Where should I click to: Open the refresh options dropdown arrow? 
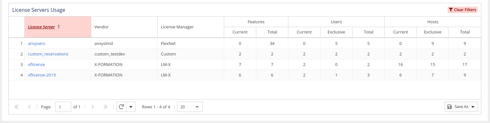coord(131,107)
